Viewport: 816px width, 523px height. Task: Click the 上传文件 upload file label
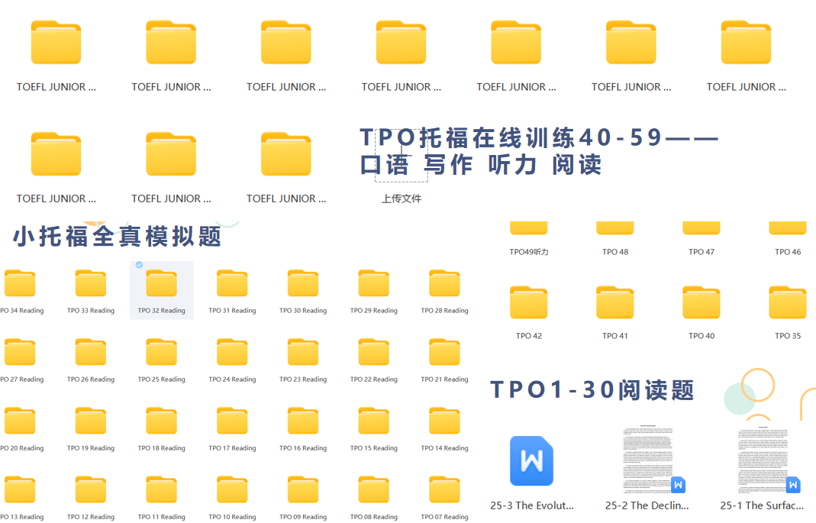click(402, 199)
